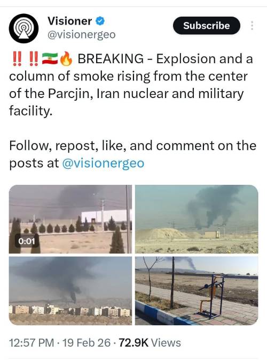Screen dimensions: 267x360
Task: Subscribe to Visioner
Action: tap(206, 26)
